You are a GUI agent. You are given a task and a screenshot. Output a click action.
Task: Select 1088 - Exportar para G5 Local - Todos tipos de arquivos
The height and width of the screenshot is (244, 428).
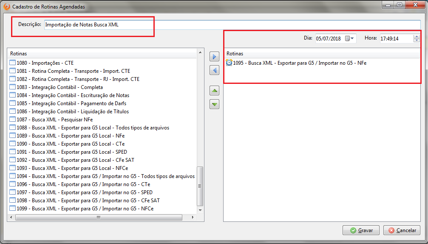click(93, 128)
